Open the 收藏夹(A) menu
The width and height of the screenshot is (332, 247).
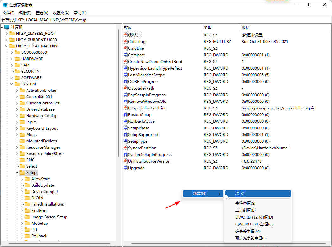point(61,13)
